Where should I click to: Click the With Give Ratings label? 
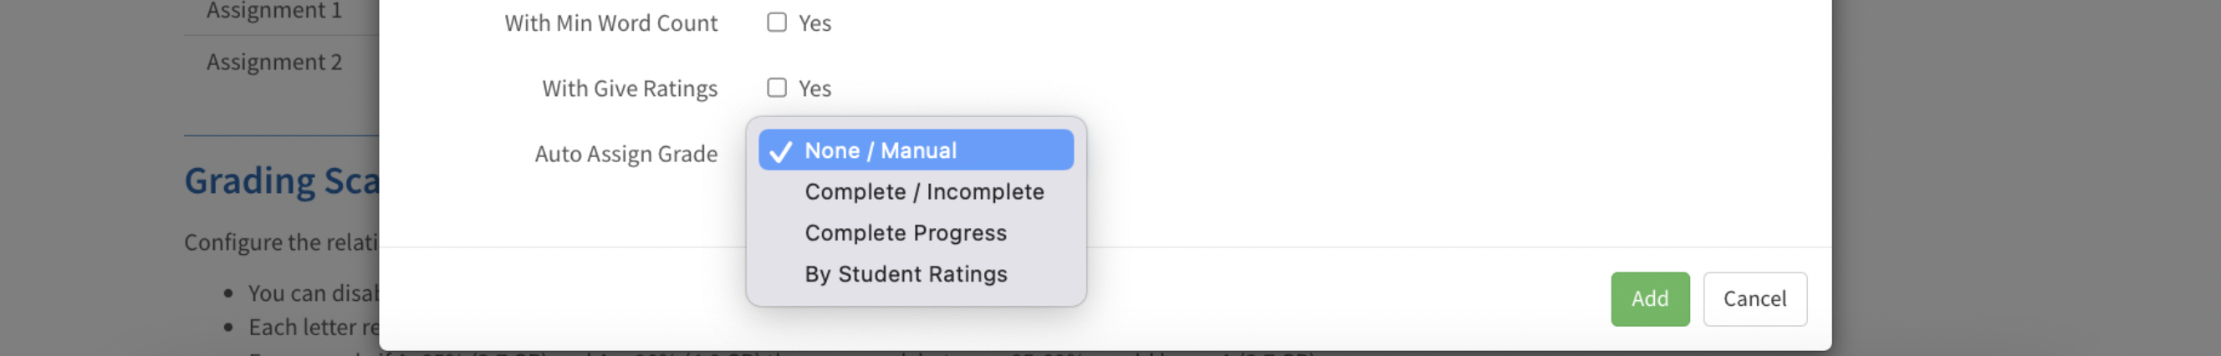[630, 89]
